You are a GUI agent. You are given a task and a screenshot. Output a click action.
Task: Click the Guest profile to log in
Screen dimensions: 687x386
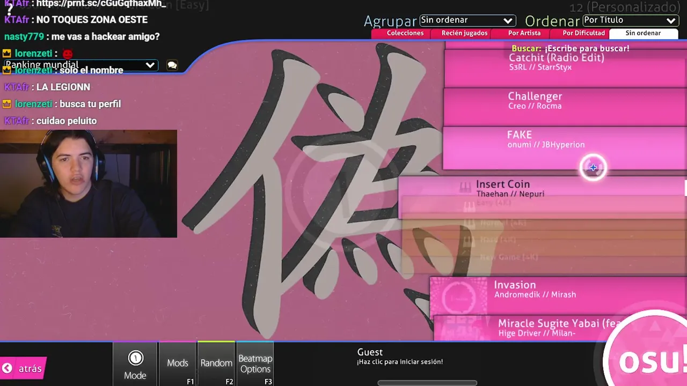[x=400, y=357]
